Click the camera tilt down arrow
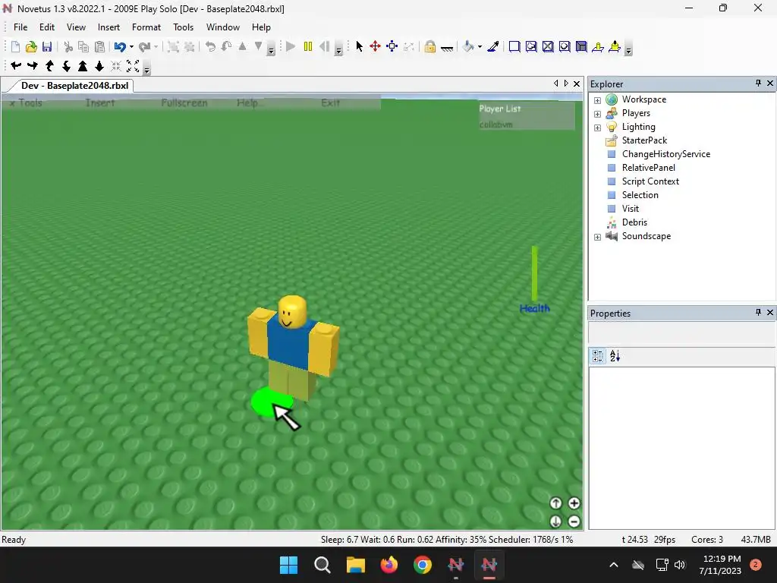The image size is (777, 583). coord(67,65)
